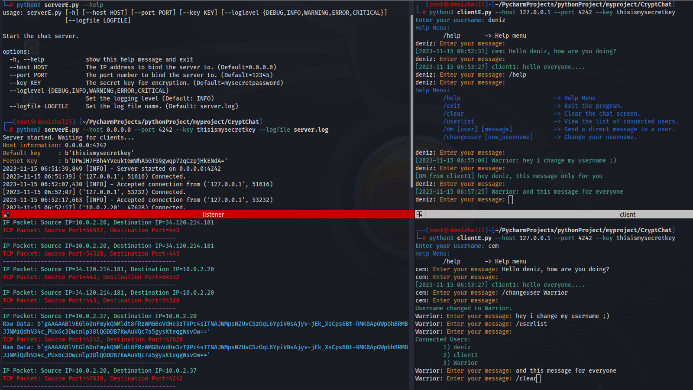
Task: Click 'Source Port=443, Destination Port=54528' line
Action: coord(91,301)
